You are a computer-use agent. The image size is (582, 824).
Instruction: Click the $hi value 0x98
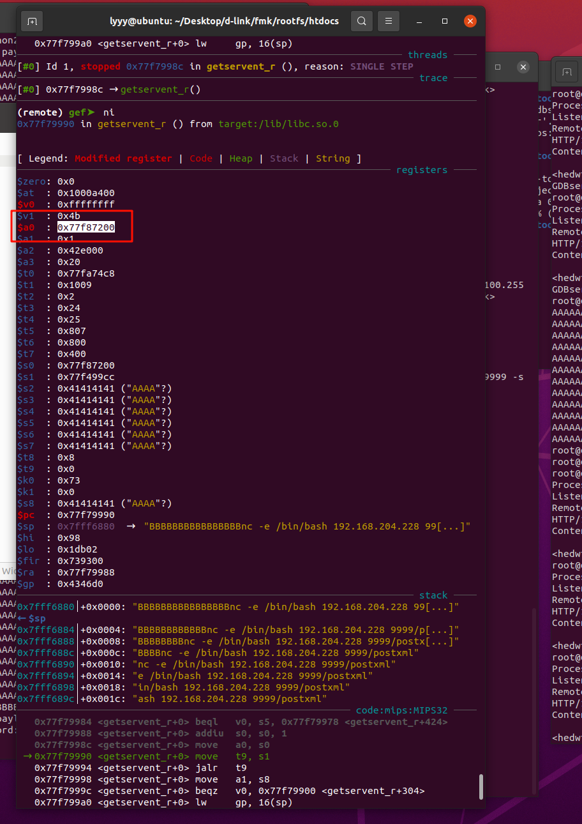click(69, 538)
